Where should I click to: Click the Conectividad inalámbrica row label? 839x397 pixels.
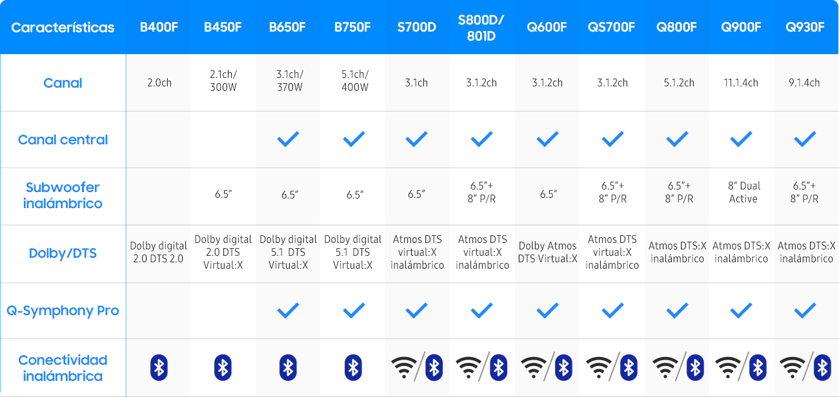63,368
